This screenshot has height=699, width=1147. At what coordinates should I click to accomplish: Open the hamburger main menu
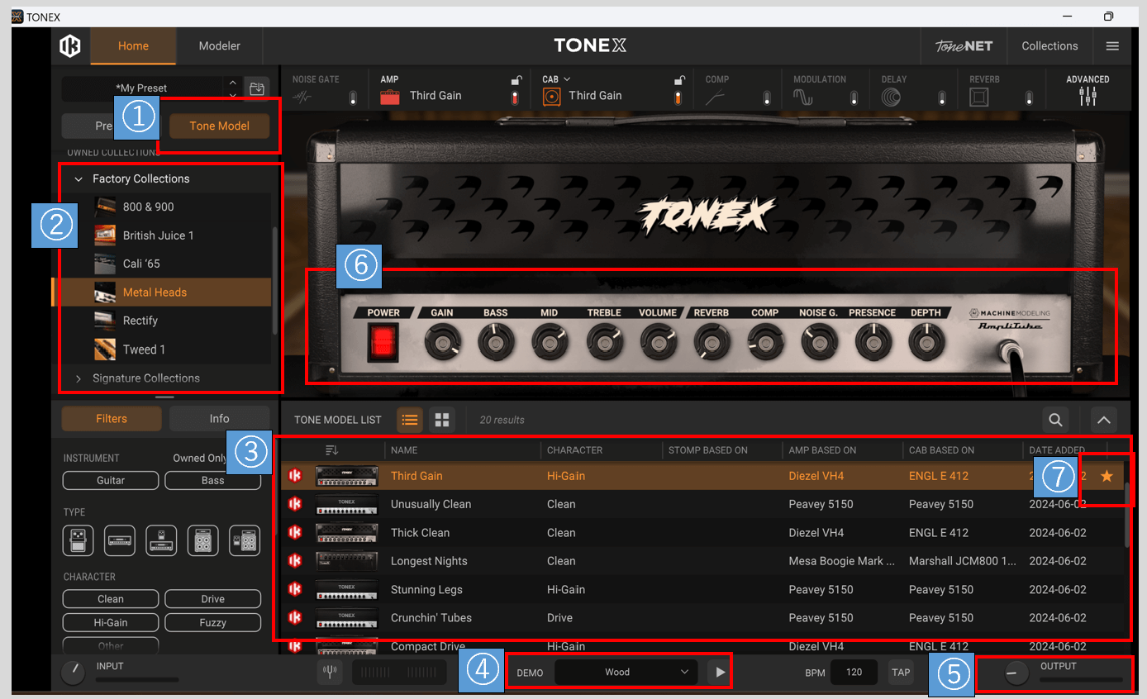[x=1112, y=46]
